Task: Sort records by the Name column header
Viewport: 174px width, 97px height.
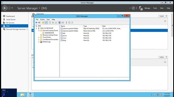Action: [x=72, y=26]
